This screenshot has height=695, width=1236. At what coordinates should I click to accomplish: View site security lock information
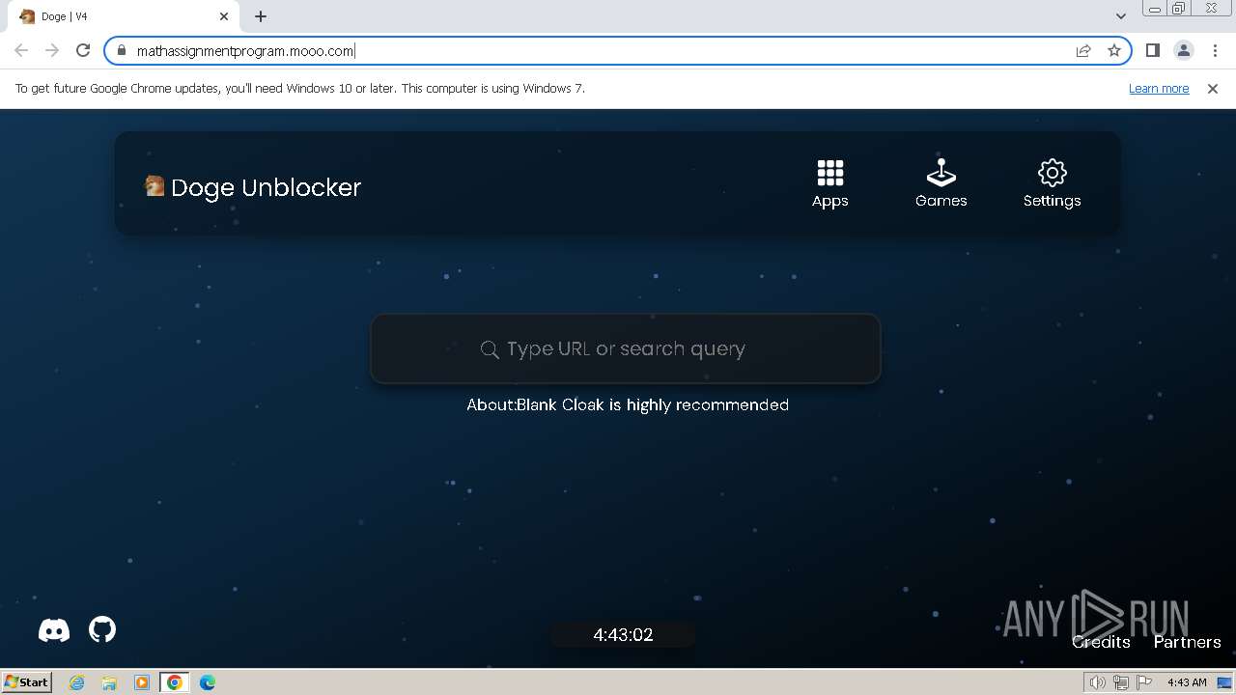pyautogui.click(x=122, y=50)
